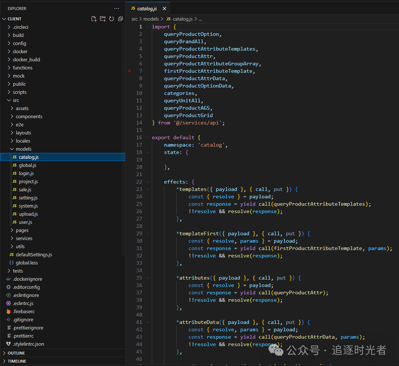
Task: Toggle the breakpoint on line 7
Action: (129, 71)
